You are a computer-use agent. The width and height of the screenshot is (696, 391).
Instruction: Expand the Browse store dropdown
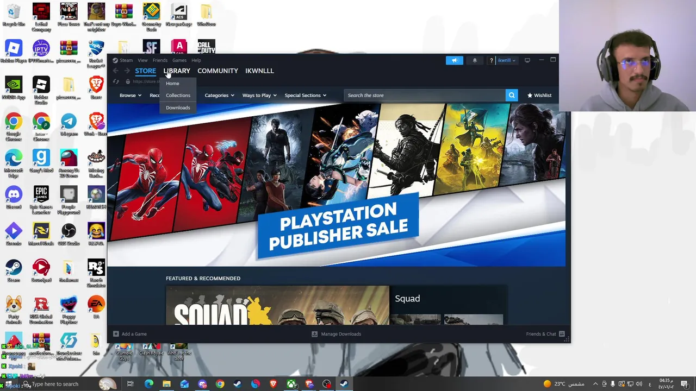pyautogui.click(x=130, y=95)
